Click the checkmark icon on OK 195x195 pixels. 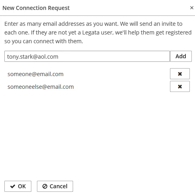click(13, 186)
